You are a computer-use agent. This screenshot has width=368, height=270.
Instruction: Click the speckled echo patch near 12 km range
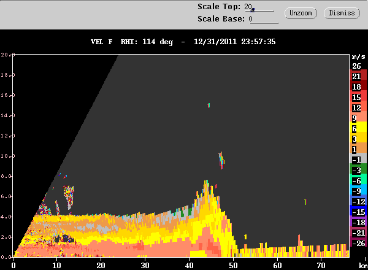coord(69,197)
